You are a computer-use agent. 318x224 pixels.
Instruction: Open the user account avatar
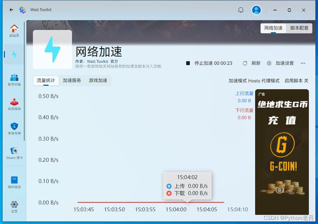(256, 10)
